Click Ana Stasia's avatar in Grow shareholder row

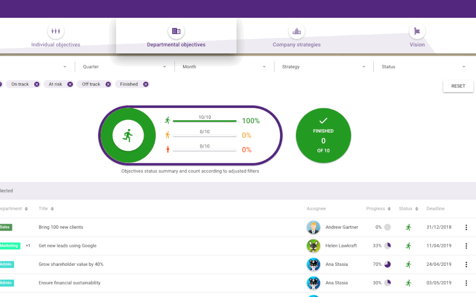tap(313, 264)
